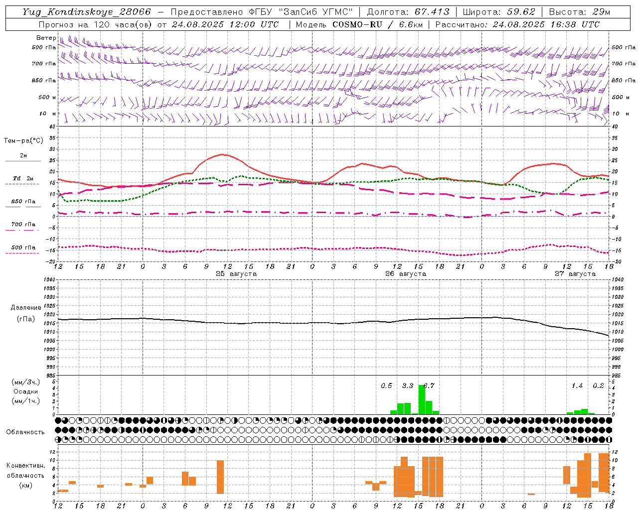The height and width of the screenshot is (510, 638).
Task: Click the 27 августа date label
Action: click(575, 274)
